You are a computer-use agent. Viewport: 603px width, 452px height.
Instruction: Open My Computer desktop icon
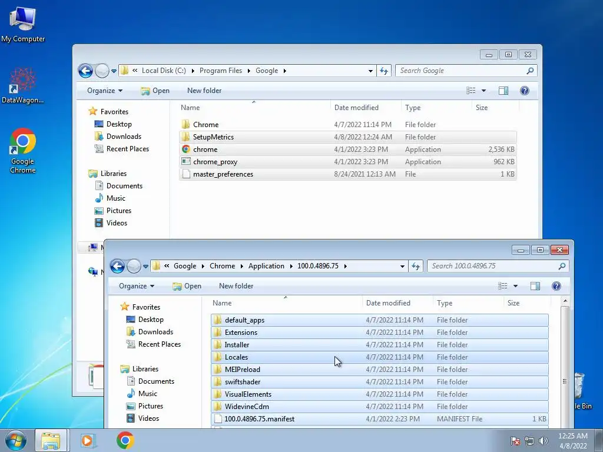(23, 24)
